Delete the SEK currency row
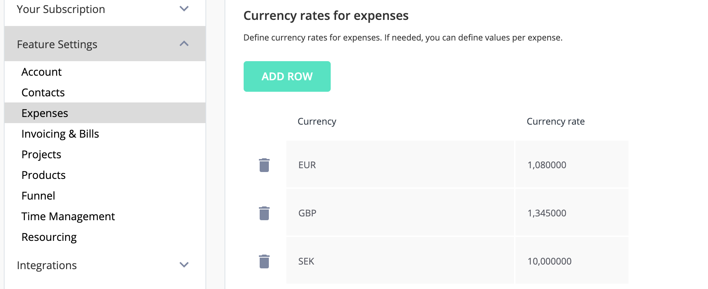The width and height of the screenshot is (708, 289). (264, 261)
